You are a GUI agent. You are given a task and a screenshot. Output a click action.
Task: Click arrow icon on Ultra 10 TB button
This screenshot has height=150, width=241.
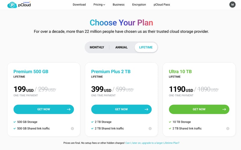[x=224, y=109]
